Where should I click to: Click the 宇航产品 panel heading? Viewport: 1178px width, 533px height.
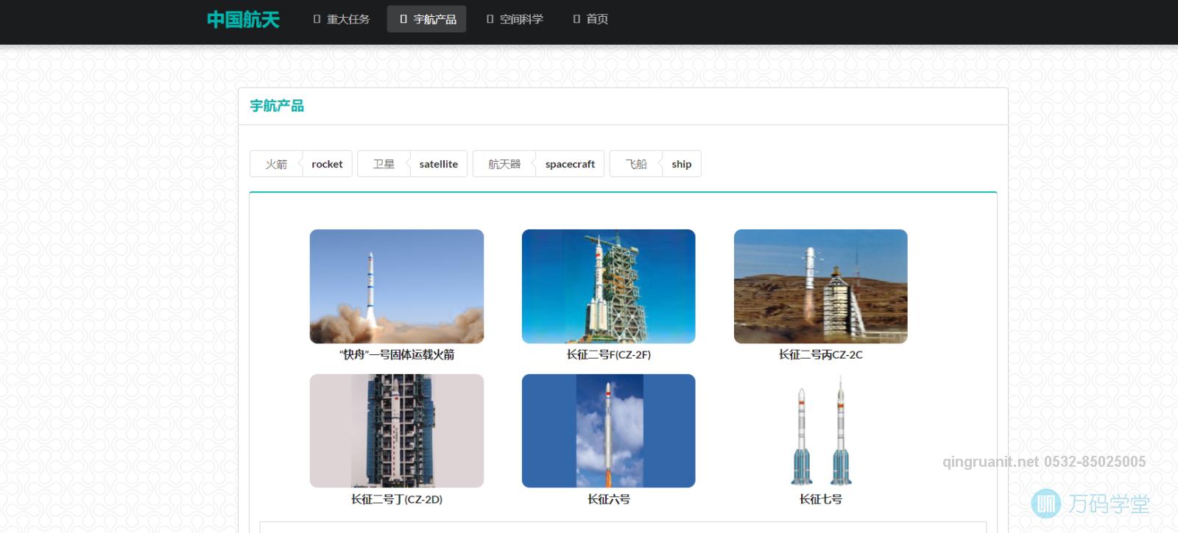coord(277,106)
